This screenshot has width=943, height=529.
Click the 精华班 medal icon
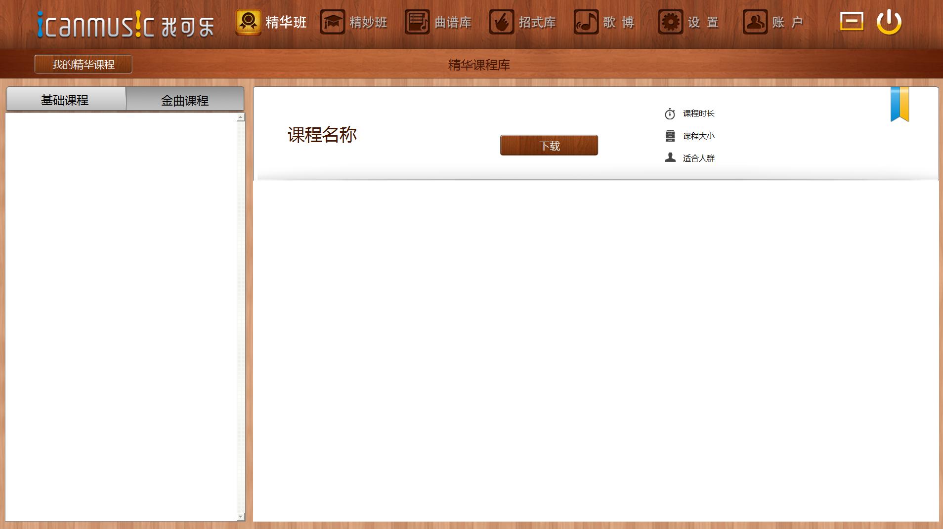coord(248,22)
